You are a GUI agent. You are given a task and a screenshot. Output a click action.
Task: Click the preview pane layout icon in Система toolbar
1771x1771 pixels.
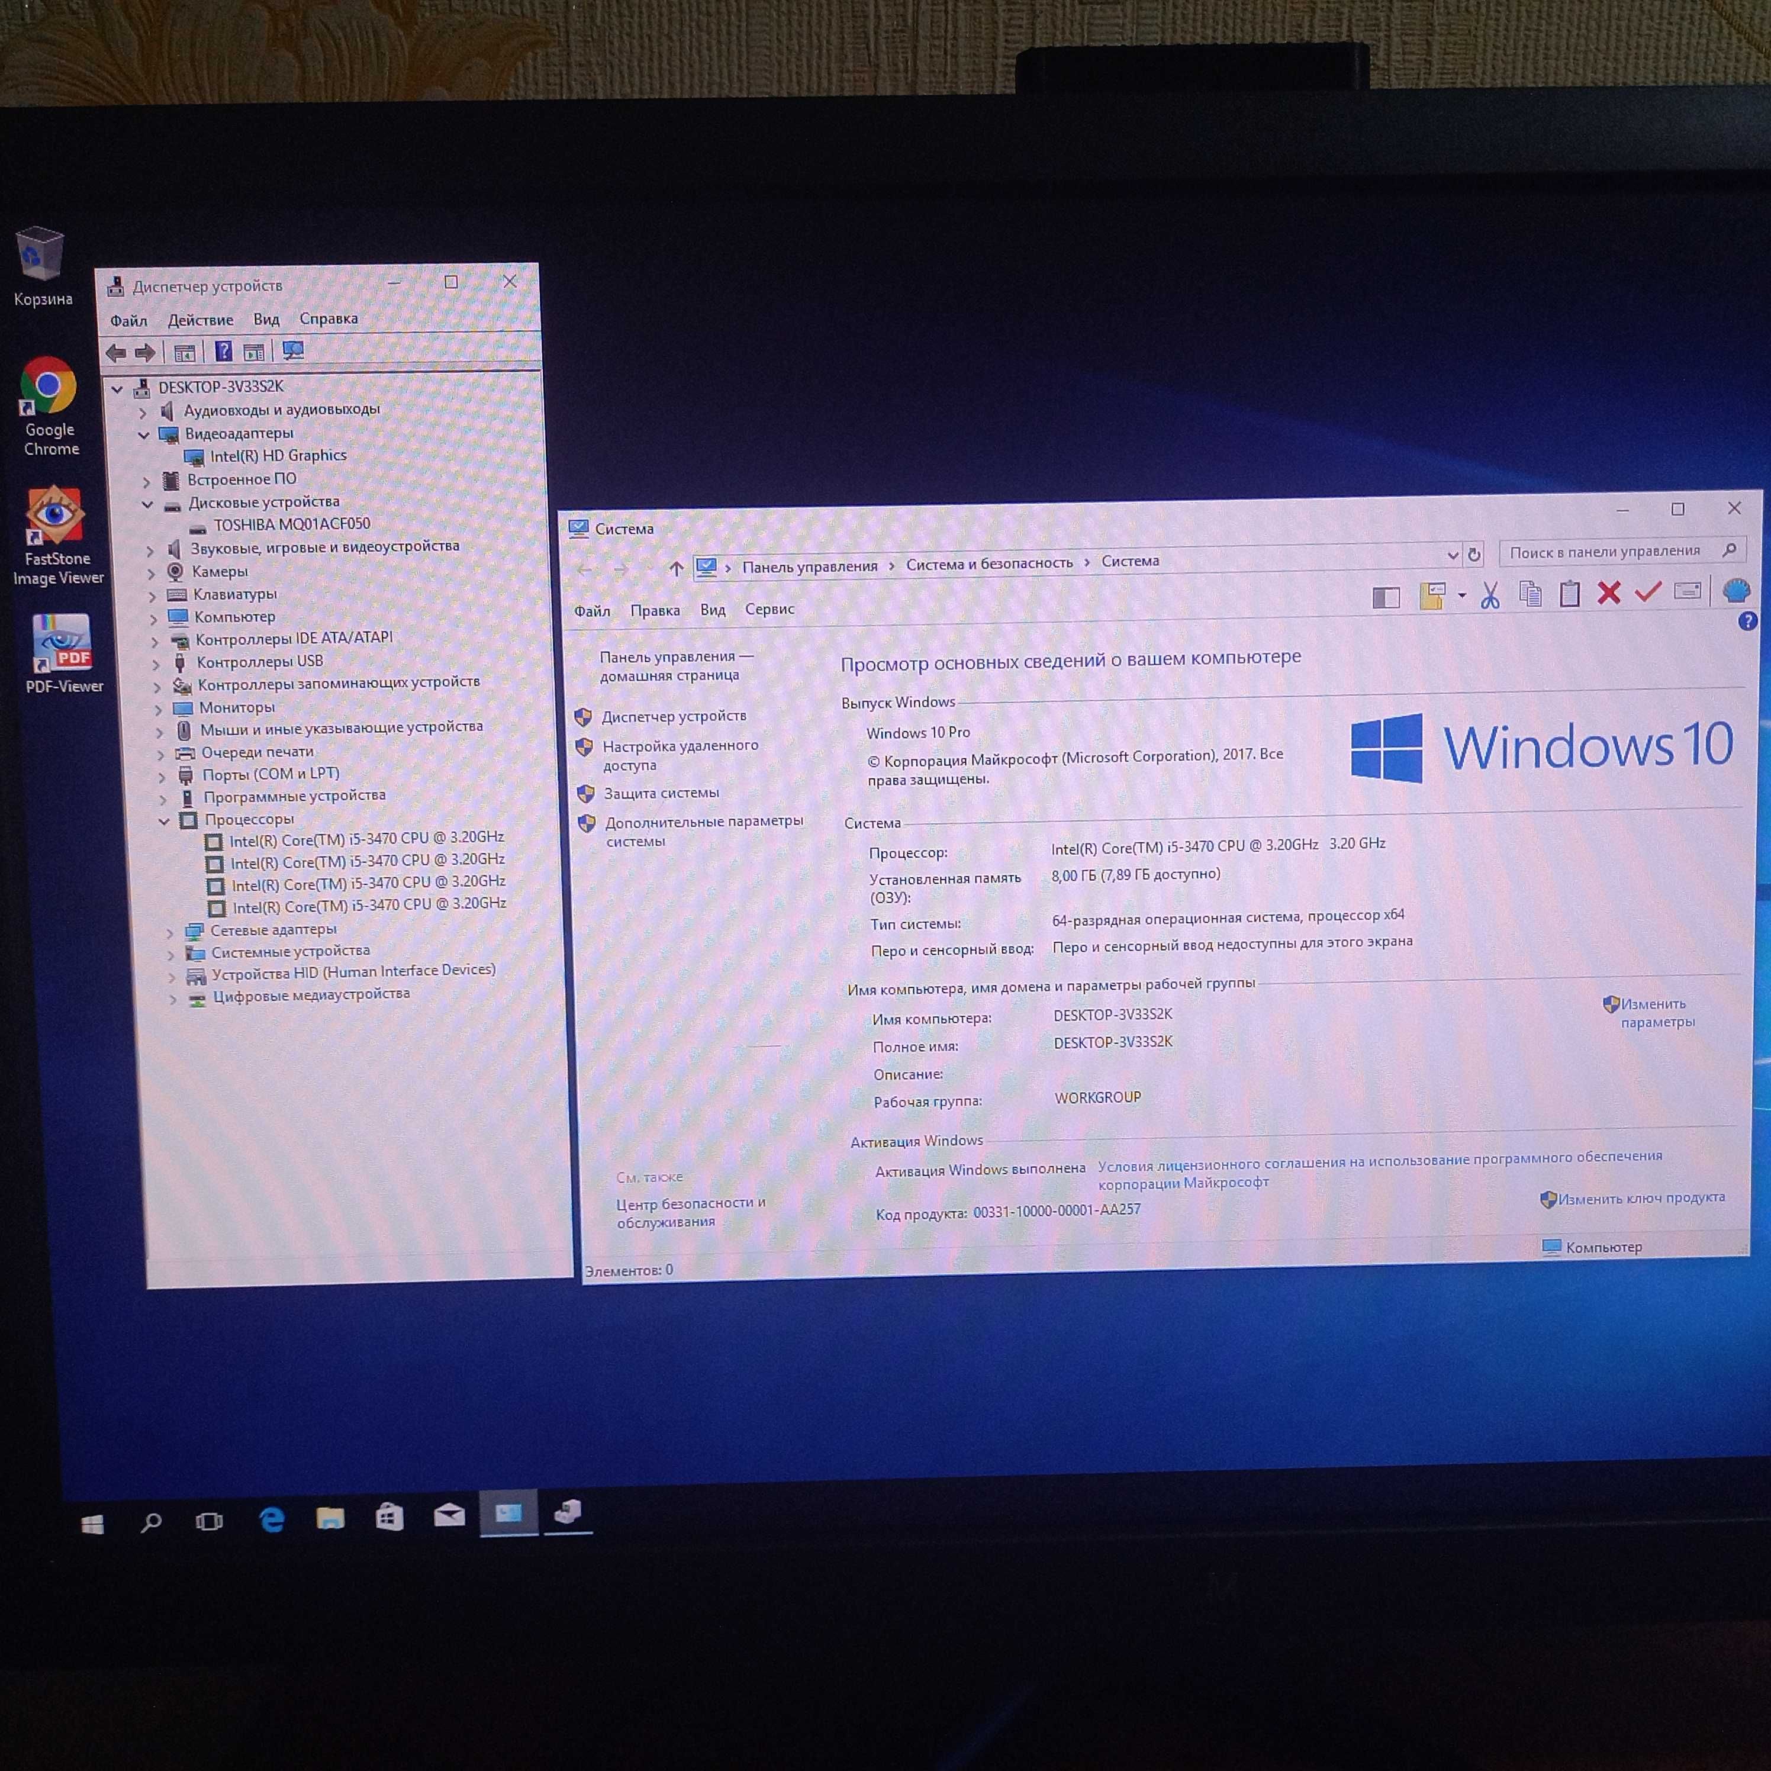pyautogui.click(x=1386, y=598)
